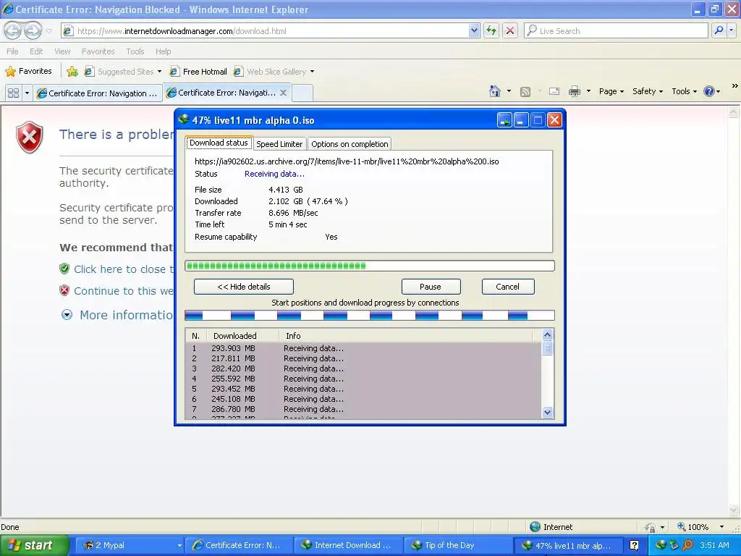Click Add to Favorites Bar icon
Viewport: 741px width, 556px height.
(72, 72)
